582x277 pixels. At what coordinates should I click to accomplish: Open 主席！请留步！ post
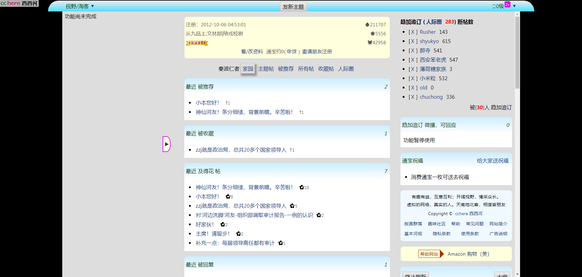click(x=213, y=234)
